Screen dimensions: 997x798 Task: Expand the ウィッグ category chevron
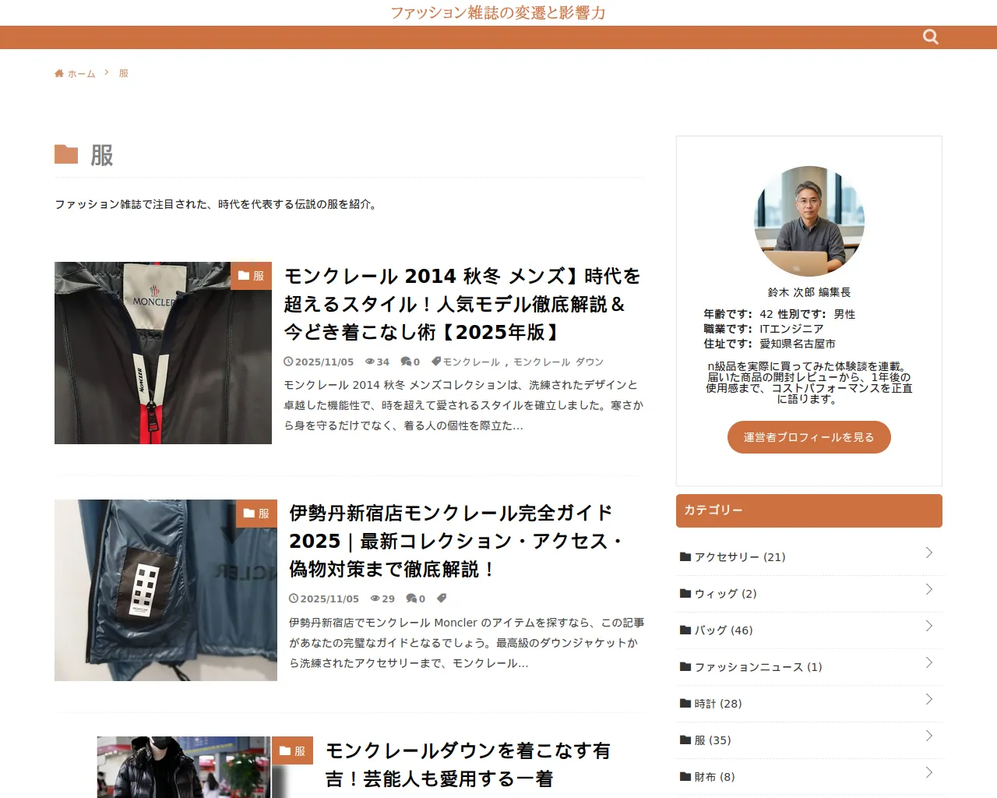(x=928, y=589)
